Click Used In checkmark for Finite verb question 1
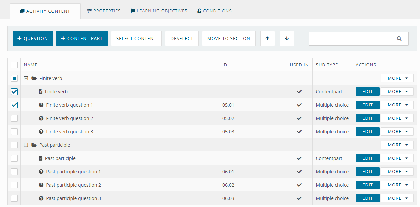The height and width of the screenshot is (207, 420). (x=299, y=105)
